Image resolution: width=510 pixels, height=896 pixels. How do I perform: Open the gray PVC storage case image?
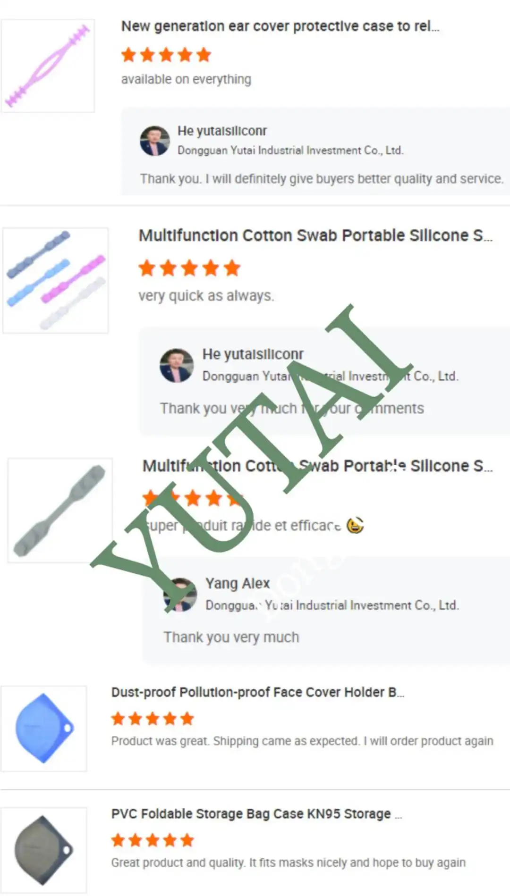pyautogui.click(x=44, y=850)
